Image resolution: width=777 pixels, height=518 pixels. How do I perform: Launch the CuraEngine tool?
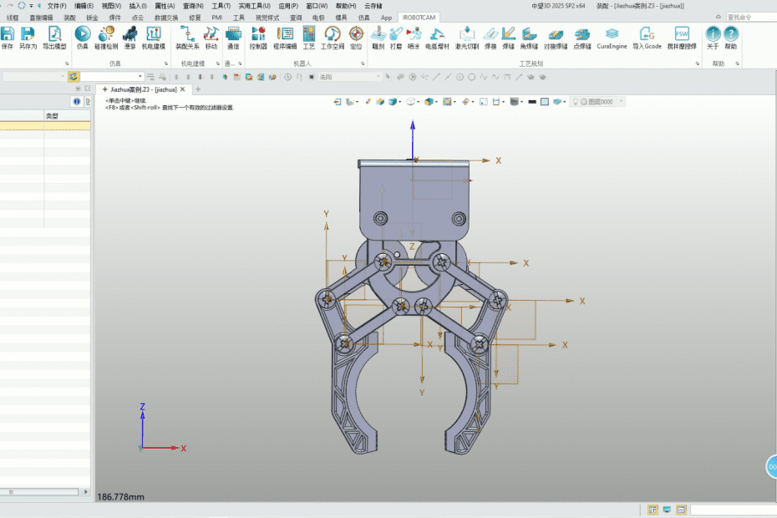click(x=612, y=35)
